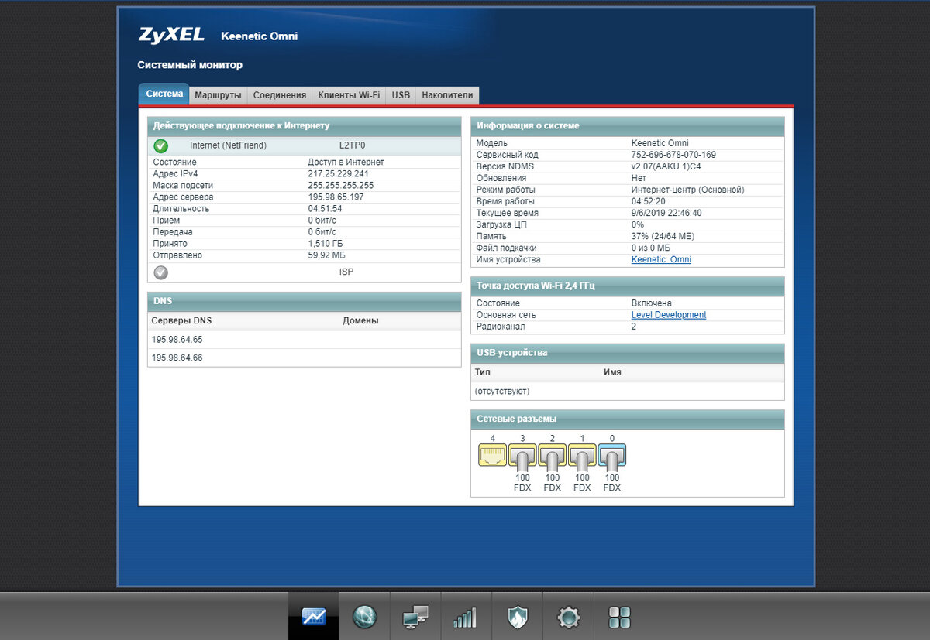Click network port 1 icon
Viewport: 930px width, 640px height.
(x=582, y=456)
